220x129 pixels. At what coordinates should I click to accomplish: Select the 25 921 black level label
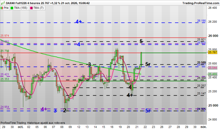(201, 39)
